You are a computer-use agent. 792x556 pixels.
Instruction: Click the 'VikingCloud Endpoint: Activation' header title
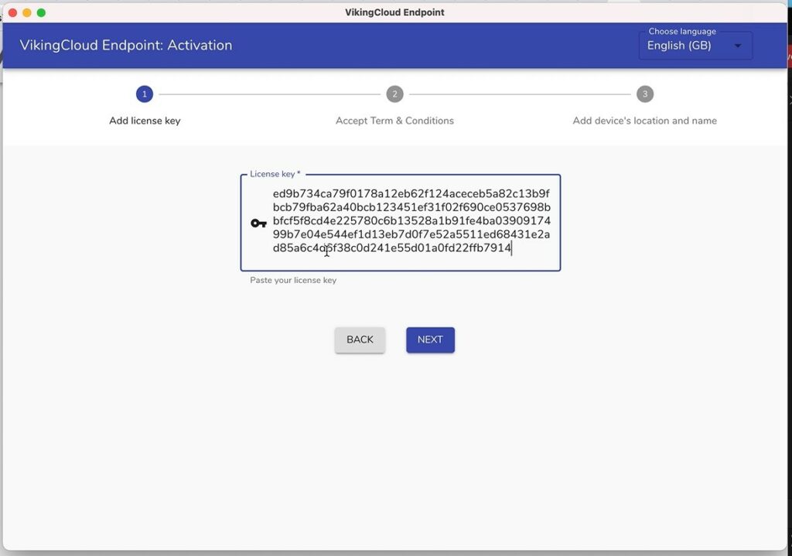pos(126,45)
